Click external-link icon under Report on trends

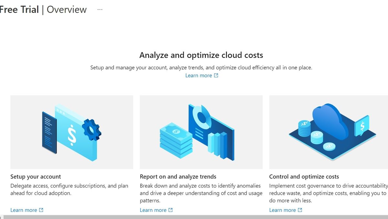coord(170,210)
